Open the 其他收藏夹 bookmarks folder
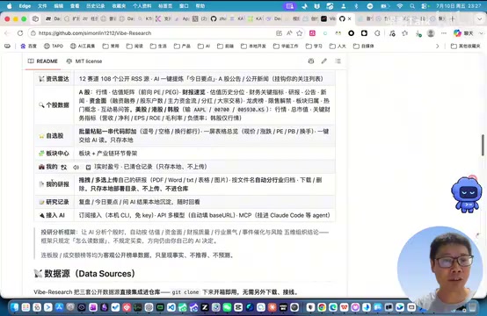The width and height of the screenshot is (487, 316). tap(465, 47)
